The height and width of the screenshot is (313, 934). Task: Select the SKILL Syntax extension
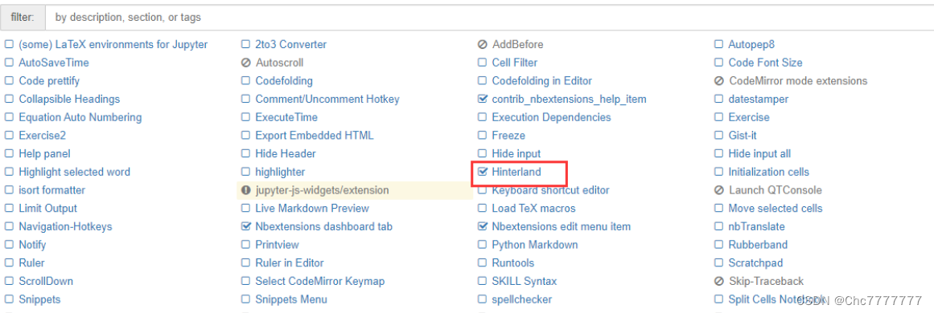pos(525,281)
